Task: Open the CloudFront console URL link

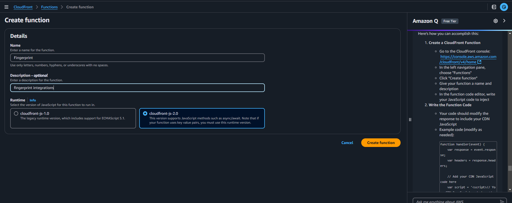Action: click(468, 59)
